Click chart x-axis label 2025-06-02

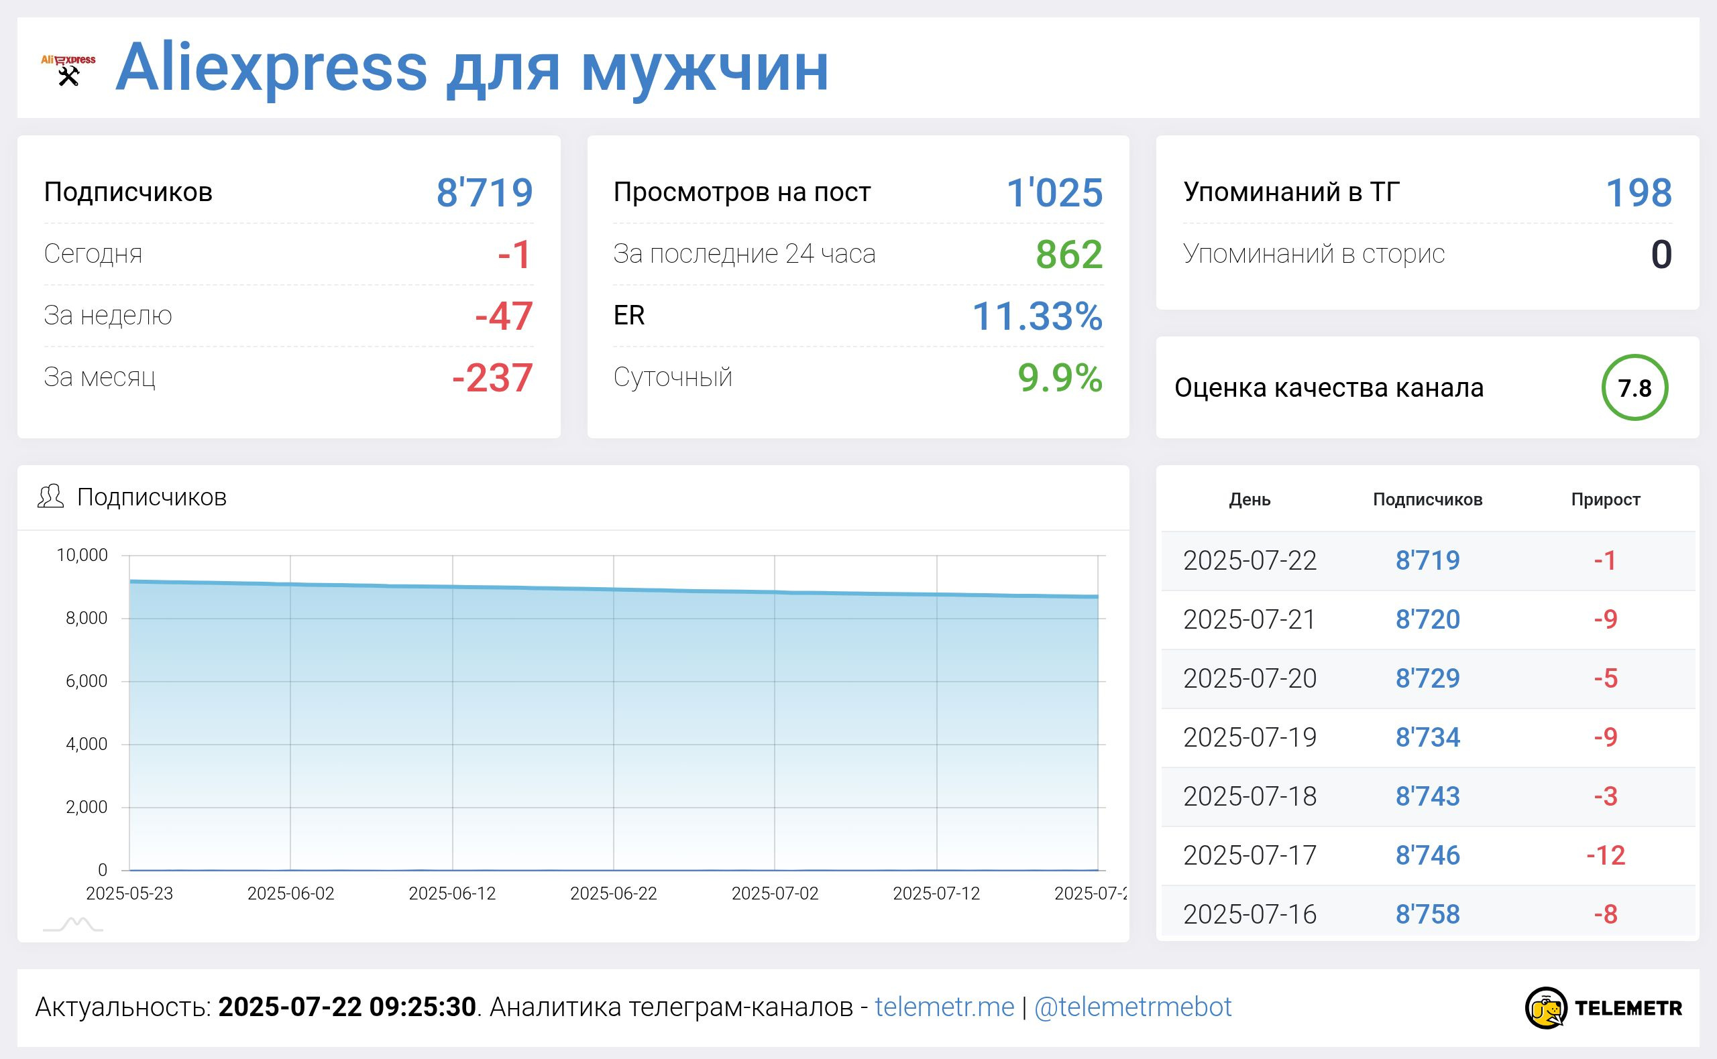coord(291,893)
